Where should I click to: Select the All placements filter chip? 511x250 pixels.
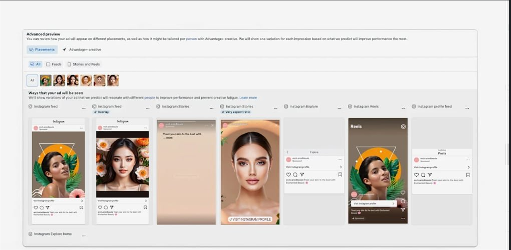tap(36, 64)
